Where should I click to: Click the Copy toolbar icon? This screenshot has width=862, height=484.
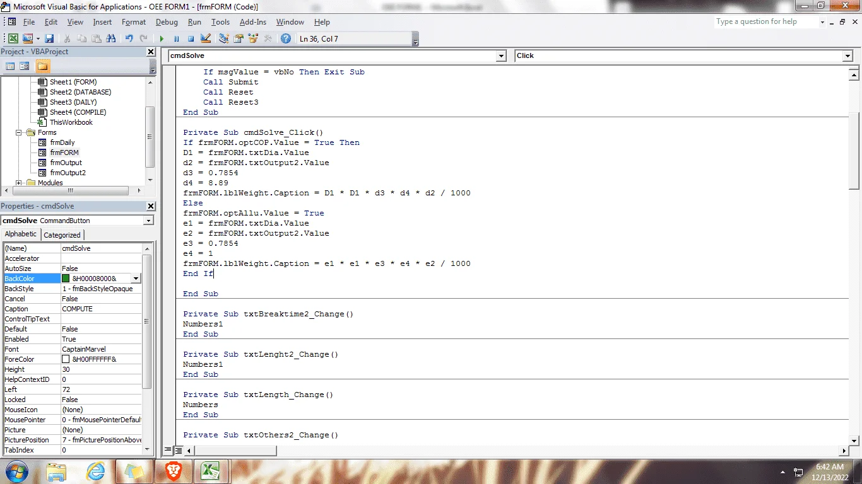pyautogui.click(x=82, y=38)
